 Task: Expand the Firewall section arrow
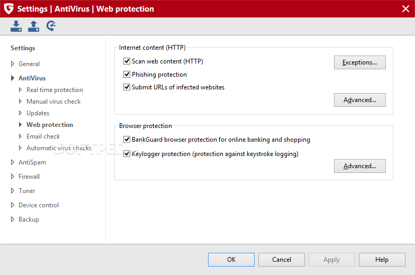click(13, 177)
